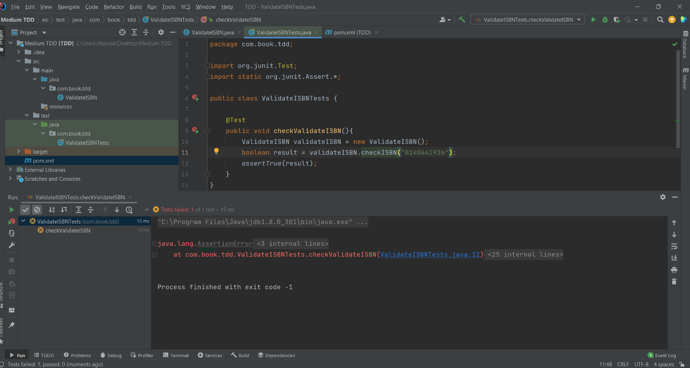Viewport: 690px width, 368px height.
Task: Open the Terminal tool window button
Action: coord(176,355)
